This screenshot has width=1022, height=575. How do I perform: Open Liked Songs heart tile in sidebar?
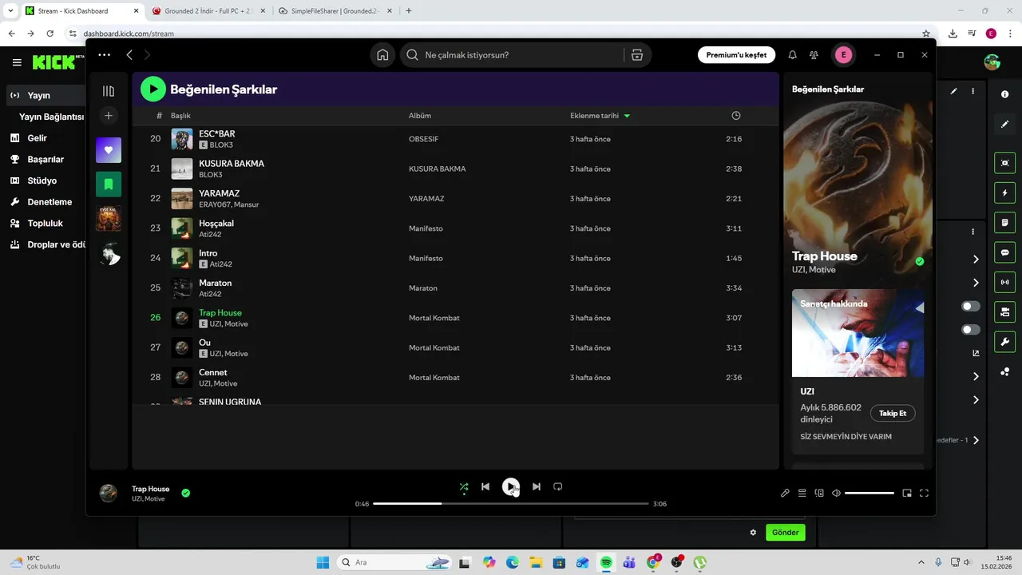(x=109, y=150)
